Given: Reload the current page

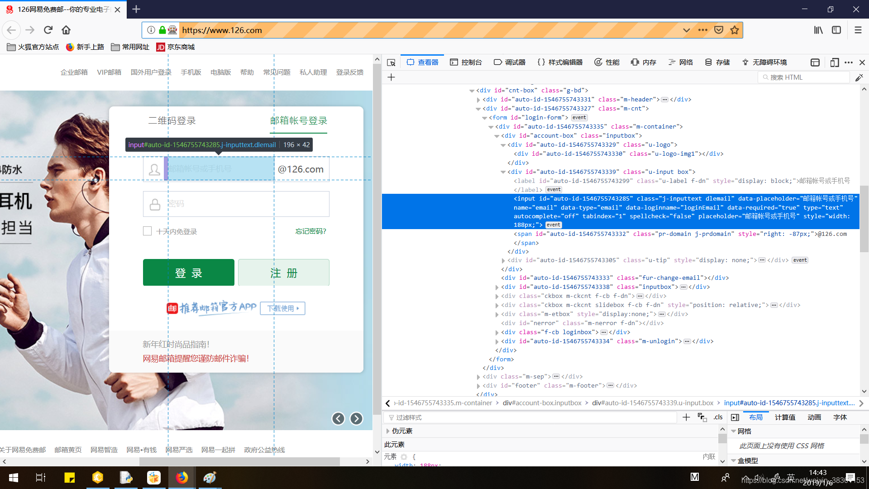Looking at the screenshot, I should point(48,30).
